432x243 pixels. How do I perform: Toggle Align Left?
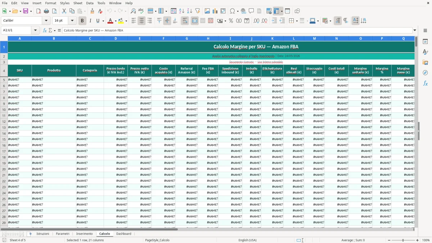point(134,21)
